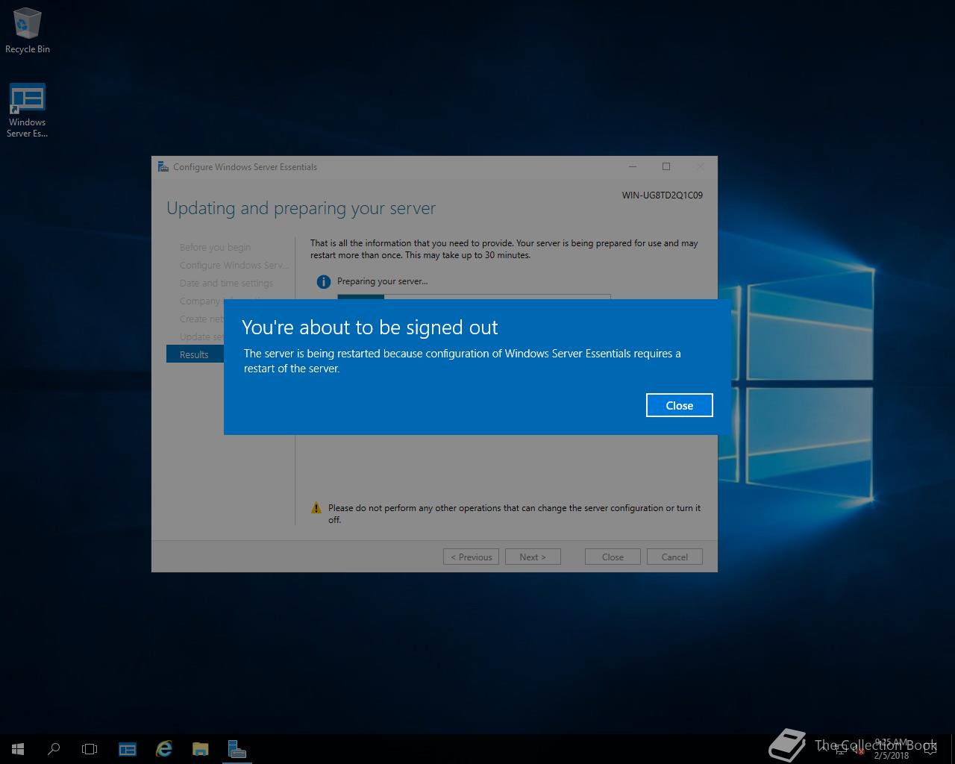Click server name WIN-UG8TD2Q1C09
Image resolution: width=955 pixels, height=764 pixels.
tap(663, 195)
